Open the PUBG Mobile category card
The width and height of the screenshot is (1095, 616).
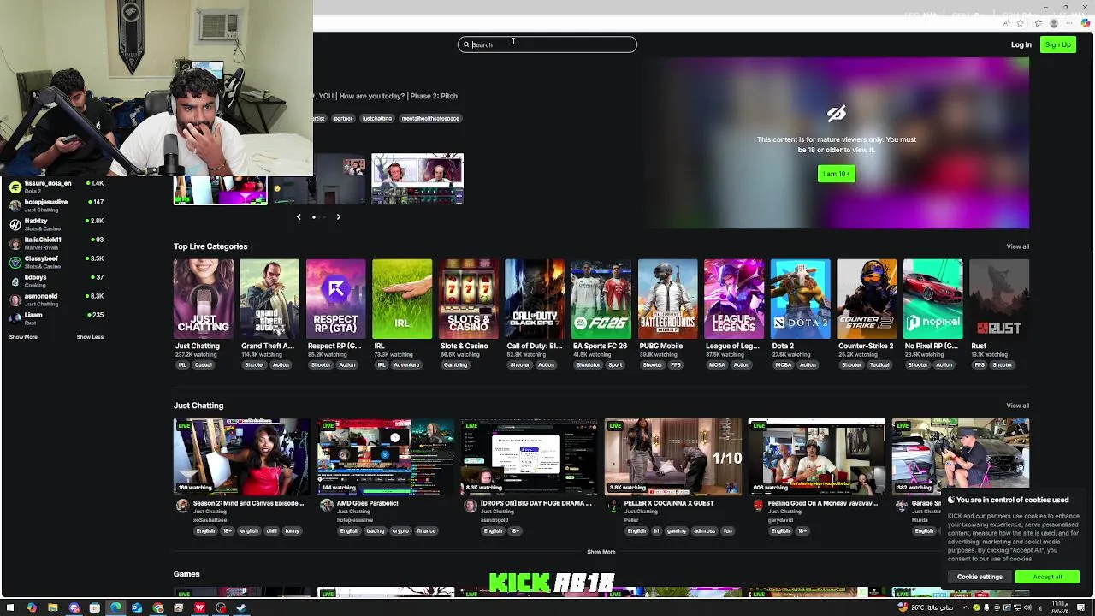667,299
